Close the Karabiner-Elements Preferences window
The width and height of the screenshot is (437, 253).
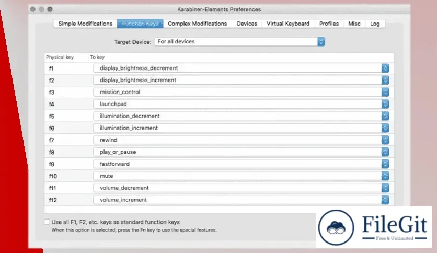tap(33, 9)
